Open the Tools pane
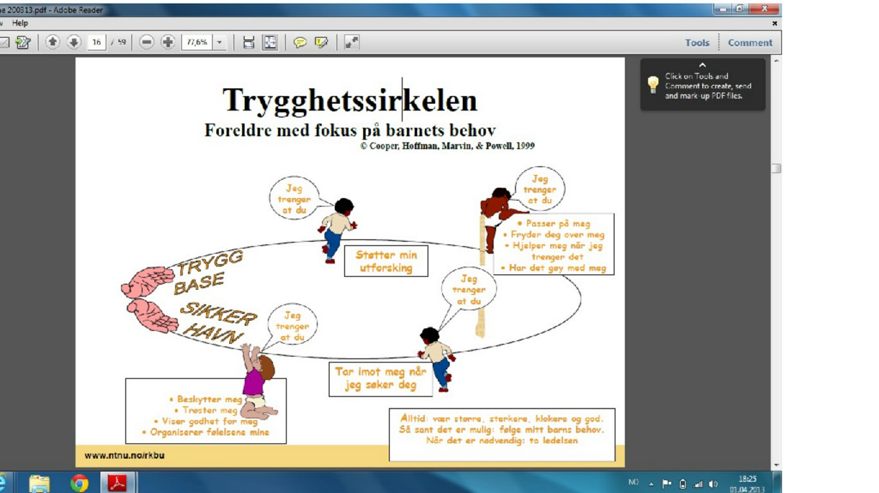879x493 pixels. [697, 43]
